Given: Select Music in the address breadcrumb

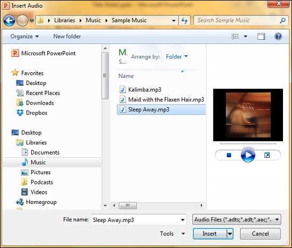Looking at the screenshot, I should coord(93,20).
